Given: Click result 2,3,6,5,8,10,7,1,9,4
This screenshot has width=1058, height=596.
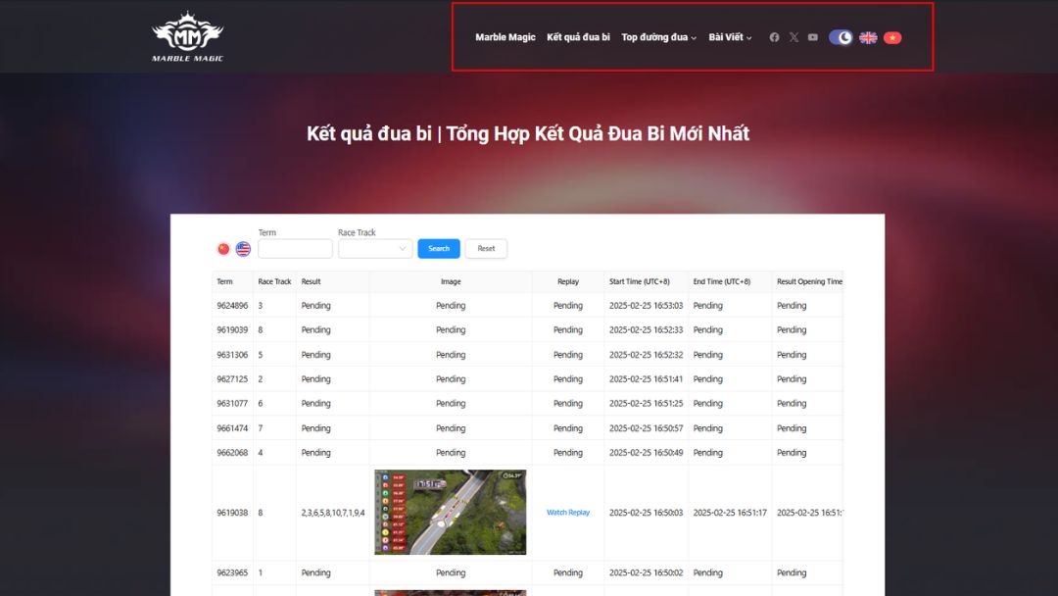Looking at the screenshot, I should [x=333, y=513].
